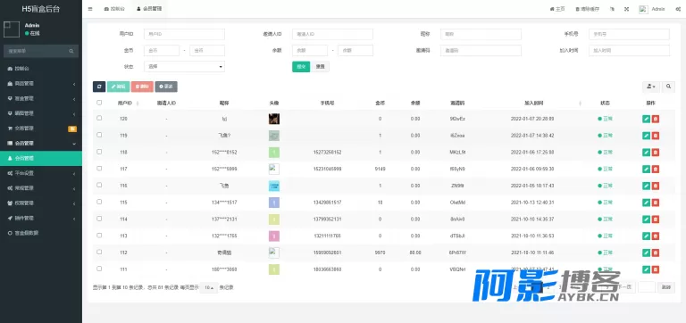Check the row checkbox for user 113
Screen dimensions: 686x323
(99, 236)
